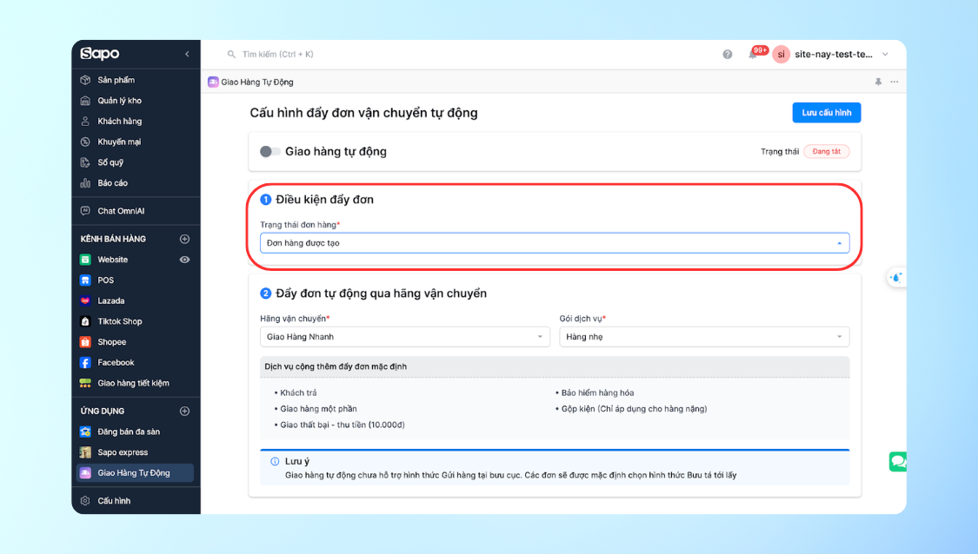This screenshot has height=554, width=978.
Task: Add a new sales channel with plus icon
Action: [x=184, y=239]
